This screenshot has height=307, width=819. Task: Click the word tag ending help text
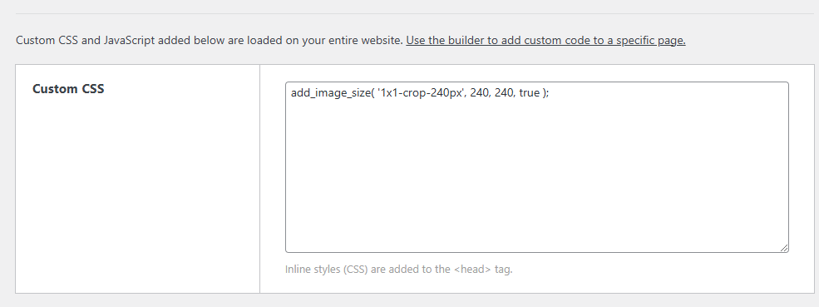coord(504,270)
